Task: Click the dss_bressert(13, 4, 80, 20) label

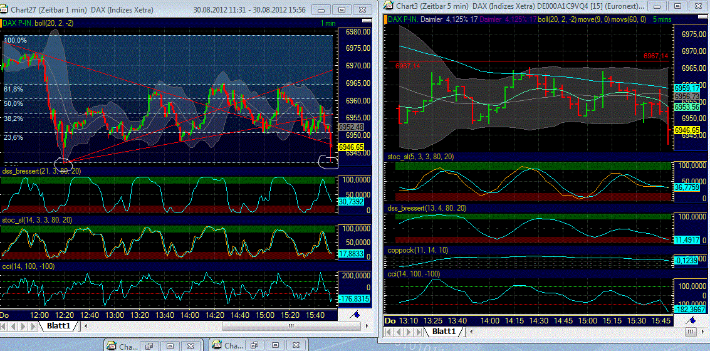Action: tap(427, 208)
